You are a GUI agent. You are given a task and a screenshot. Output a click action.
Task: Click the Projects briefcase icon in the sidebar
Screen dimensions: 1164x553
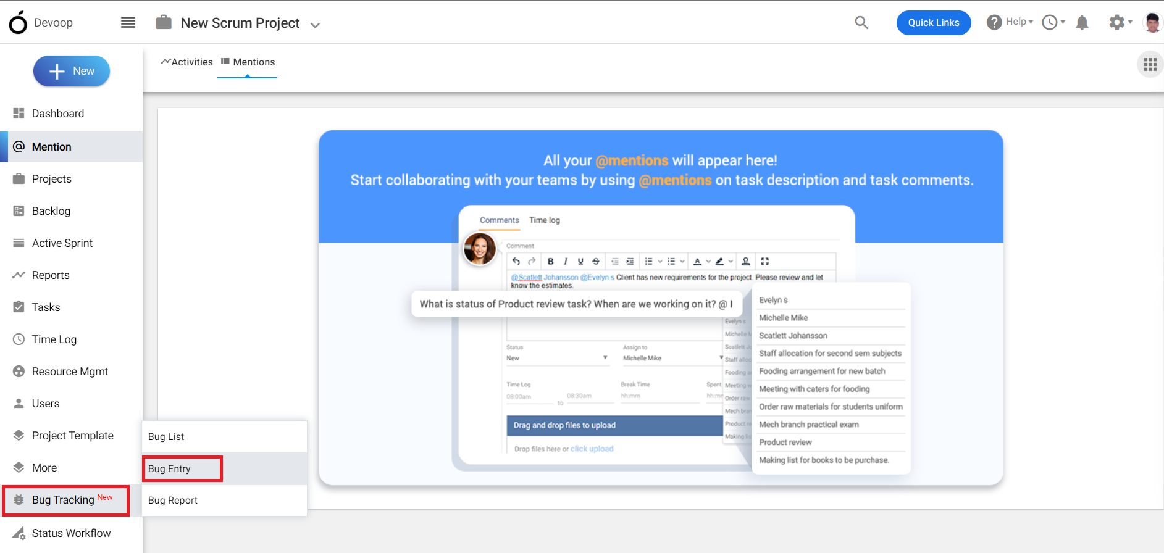(19, 179)
